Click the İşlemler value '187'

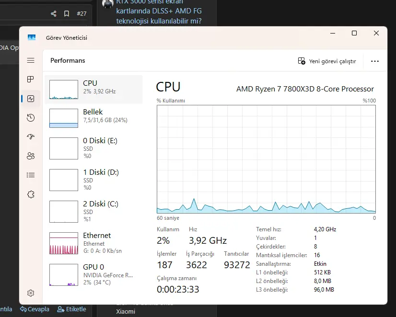click(164, 265)
